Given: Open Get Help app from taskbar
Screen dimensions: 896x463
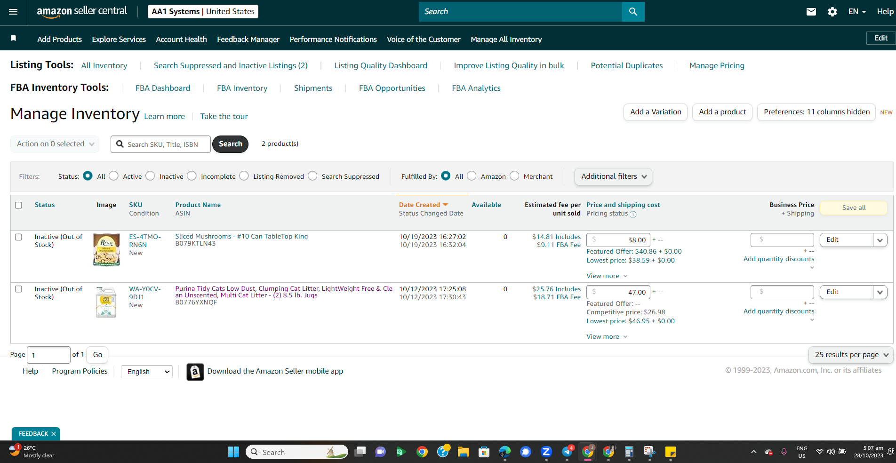Looking at the screenshot, I should pos(443,452).
